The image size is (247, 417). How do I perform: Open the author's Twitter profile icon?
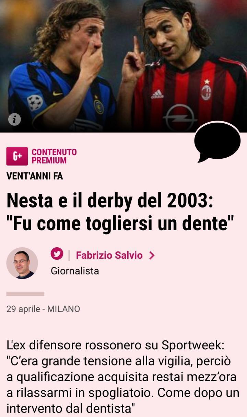[x=57, y=254]
